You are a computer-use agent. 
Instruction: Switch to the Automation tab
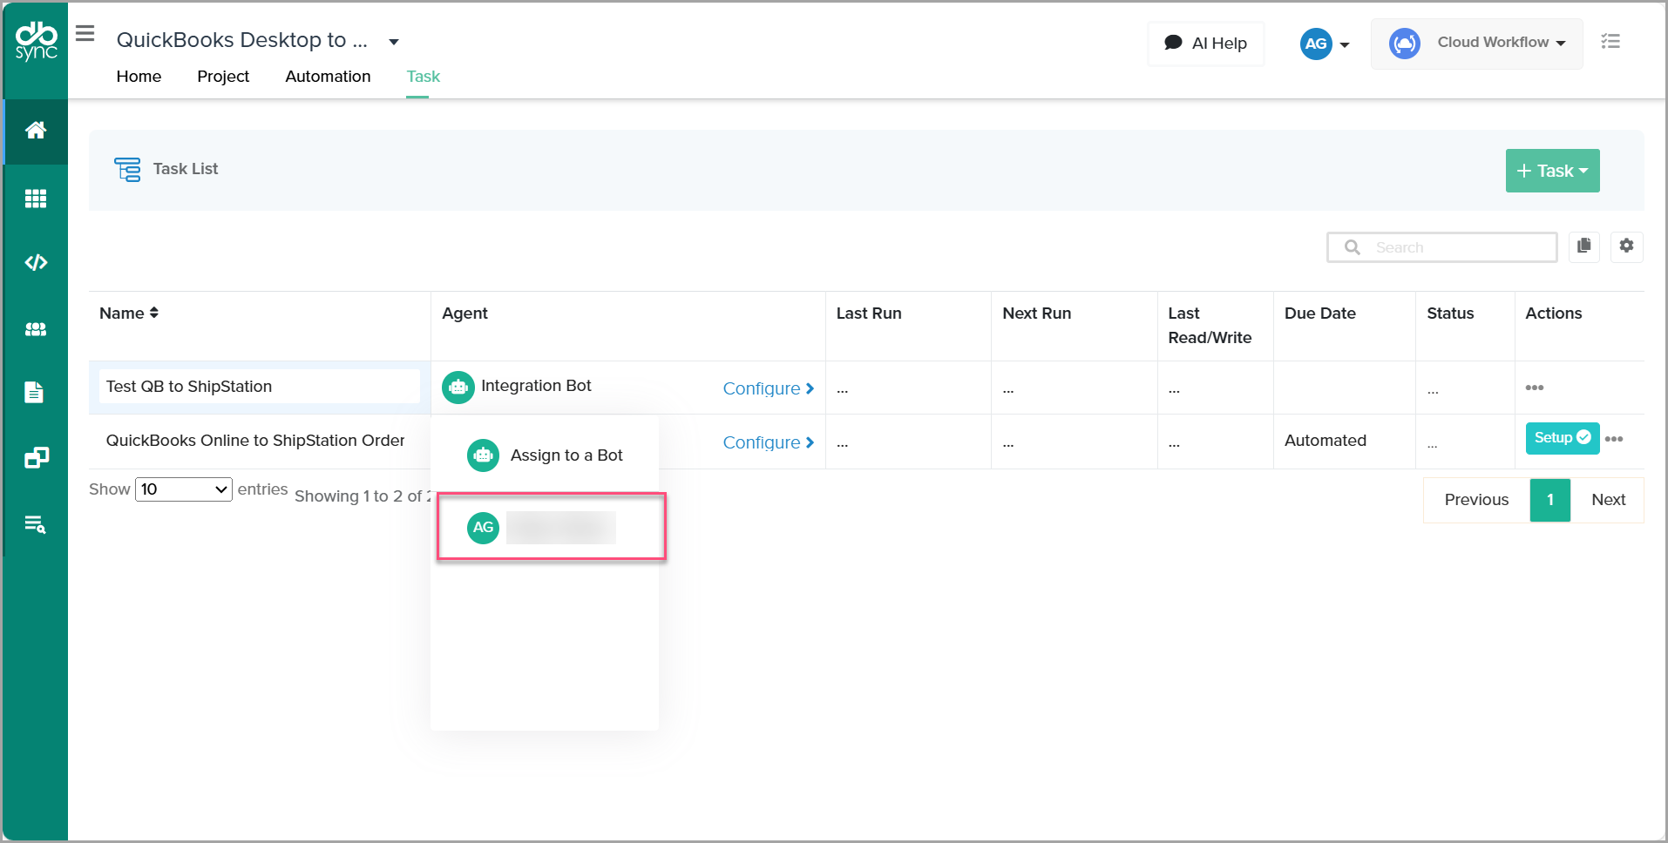[x=328, y=77]
